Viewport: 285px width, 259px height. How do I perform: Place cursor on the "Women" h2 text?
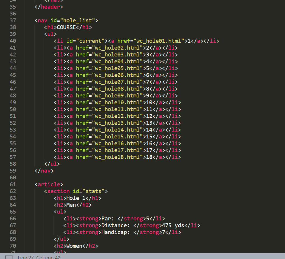pyautogui.click(x=74, y=246)
